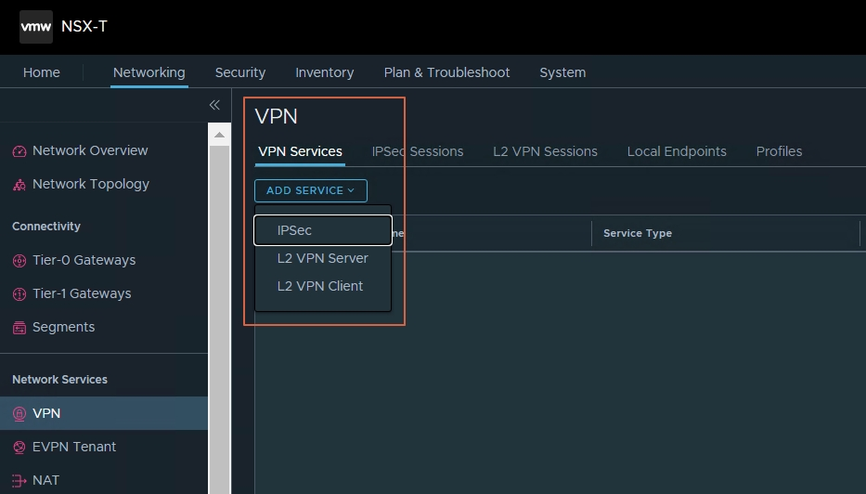The height and width of the screenshot is (494, 866).
Task: Select VPN in Network Services
Action: click(104, 413)
